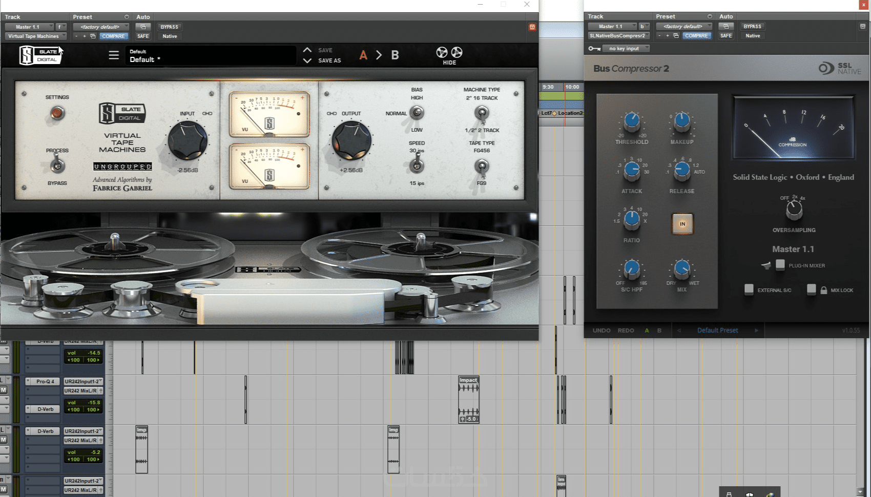Screen dimensions: 871x497
Task: Select previous preset arrow in Bus Compressor footer
Action: pyautogui.click(x=679, y=330)
